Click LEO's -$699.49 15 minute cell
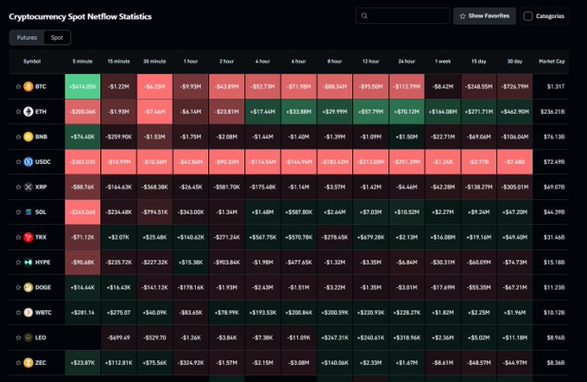 point(118,337)
